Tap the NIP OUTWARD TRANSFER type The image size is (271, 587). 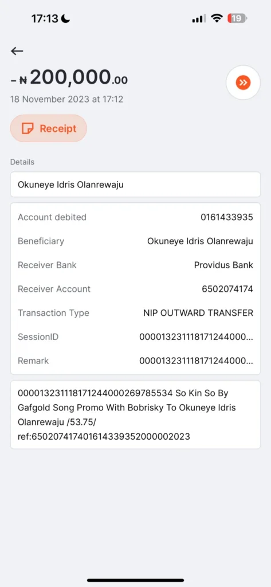(198, 313)
